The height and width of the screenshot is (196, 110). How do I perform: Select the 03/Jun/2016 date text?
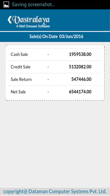coord(71,37)
